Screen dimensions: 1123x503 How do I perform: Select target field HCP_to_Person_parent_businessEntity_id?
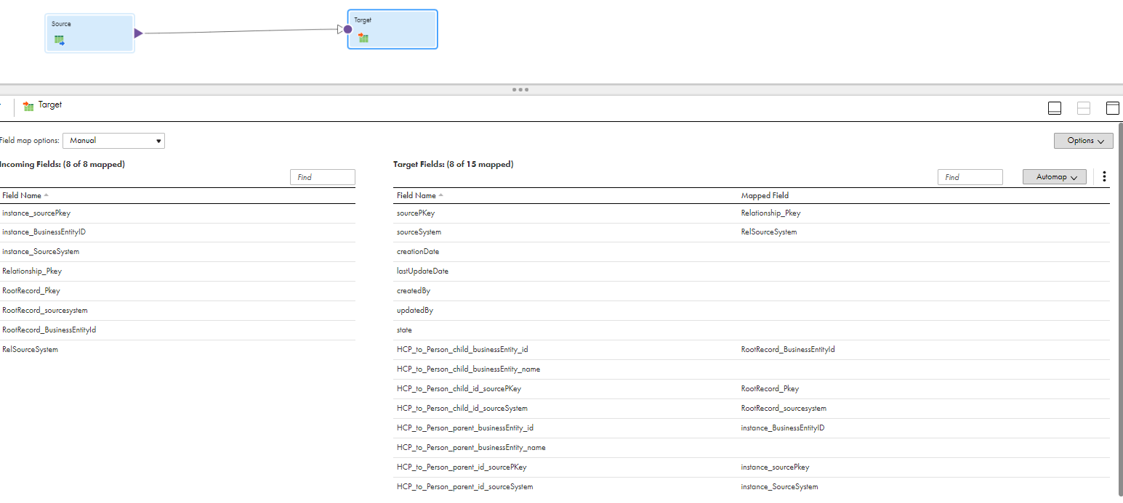tap(465, 428)
